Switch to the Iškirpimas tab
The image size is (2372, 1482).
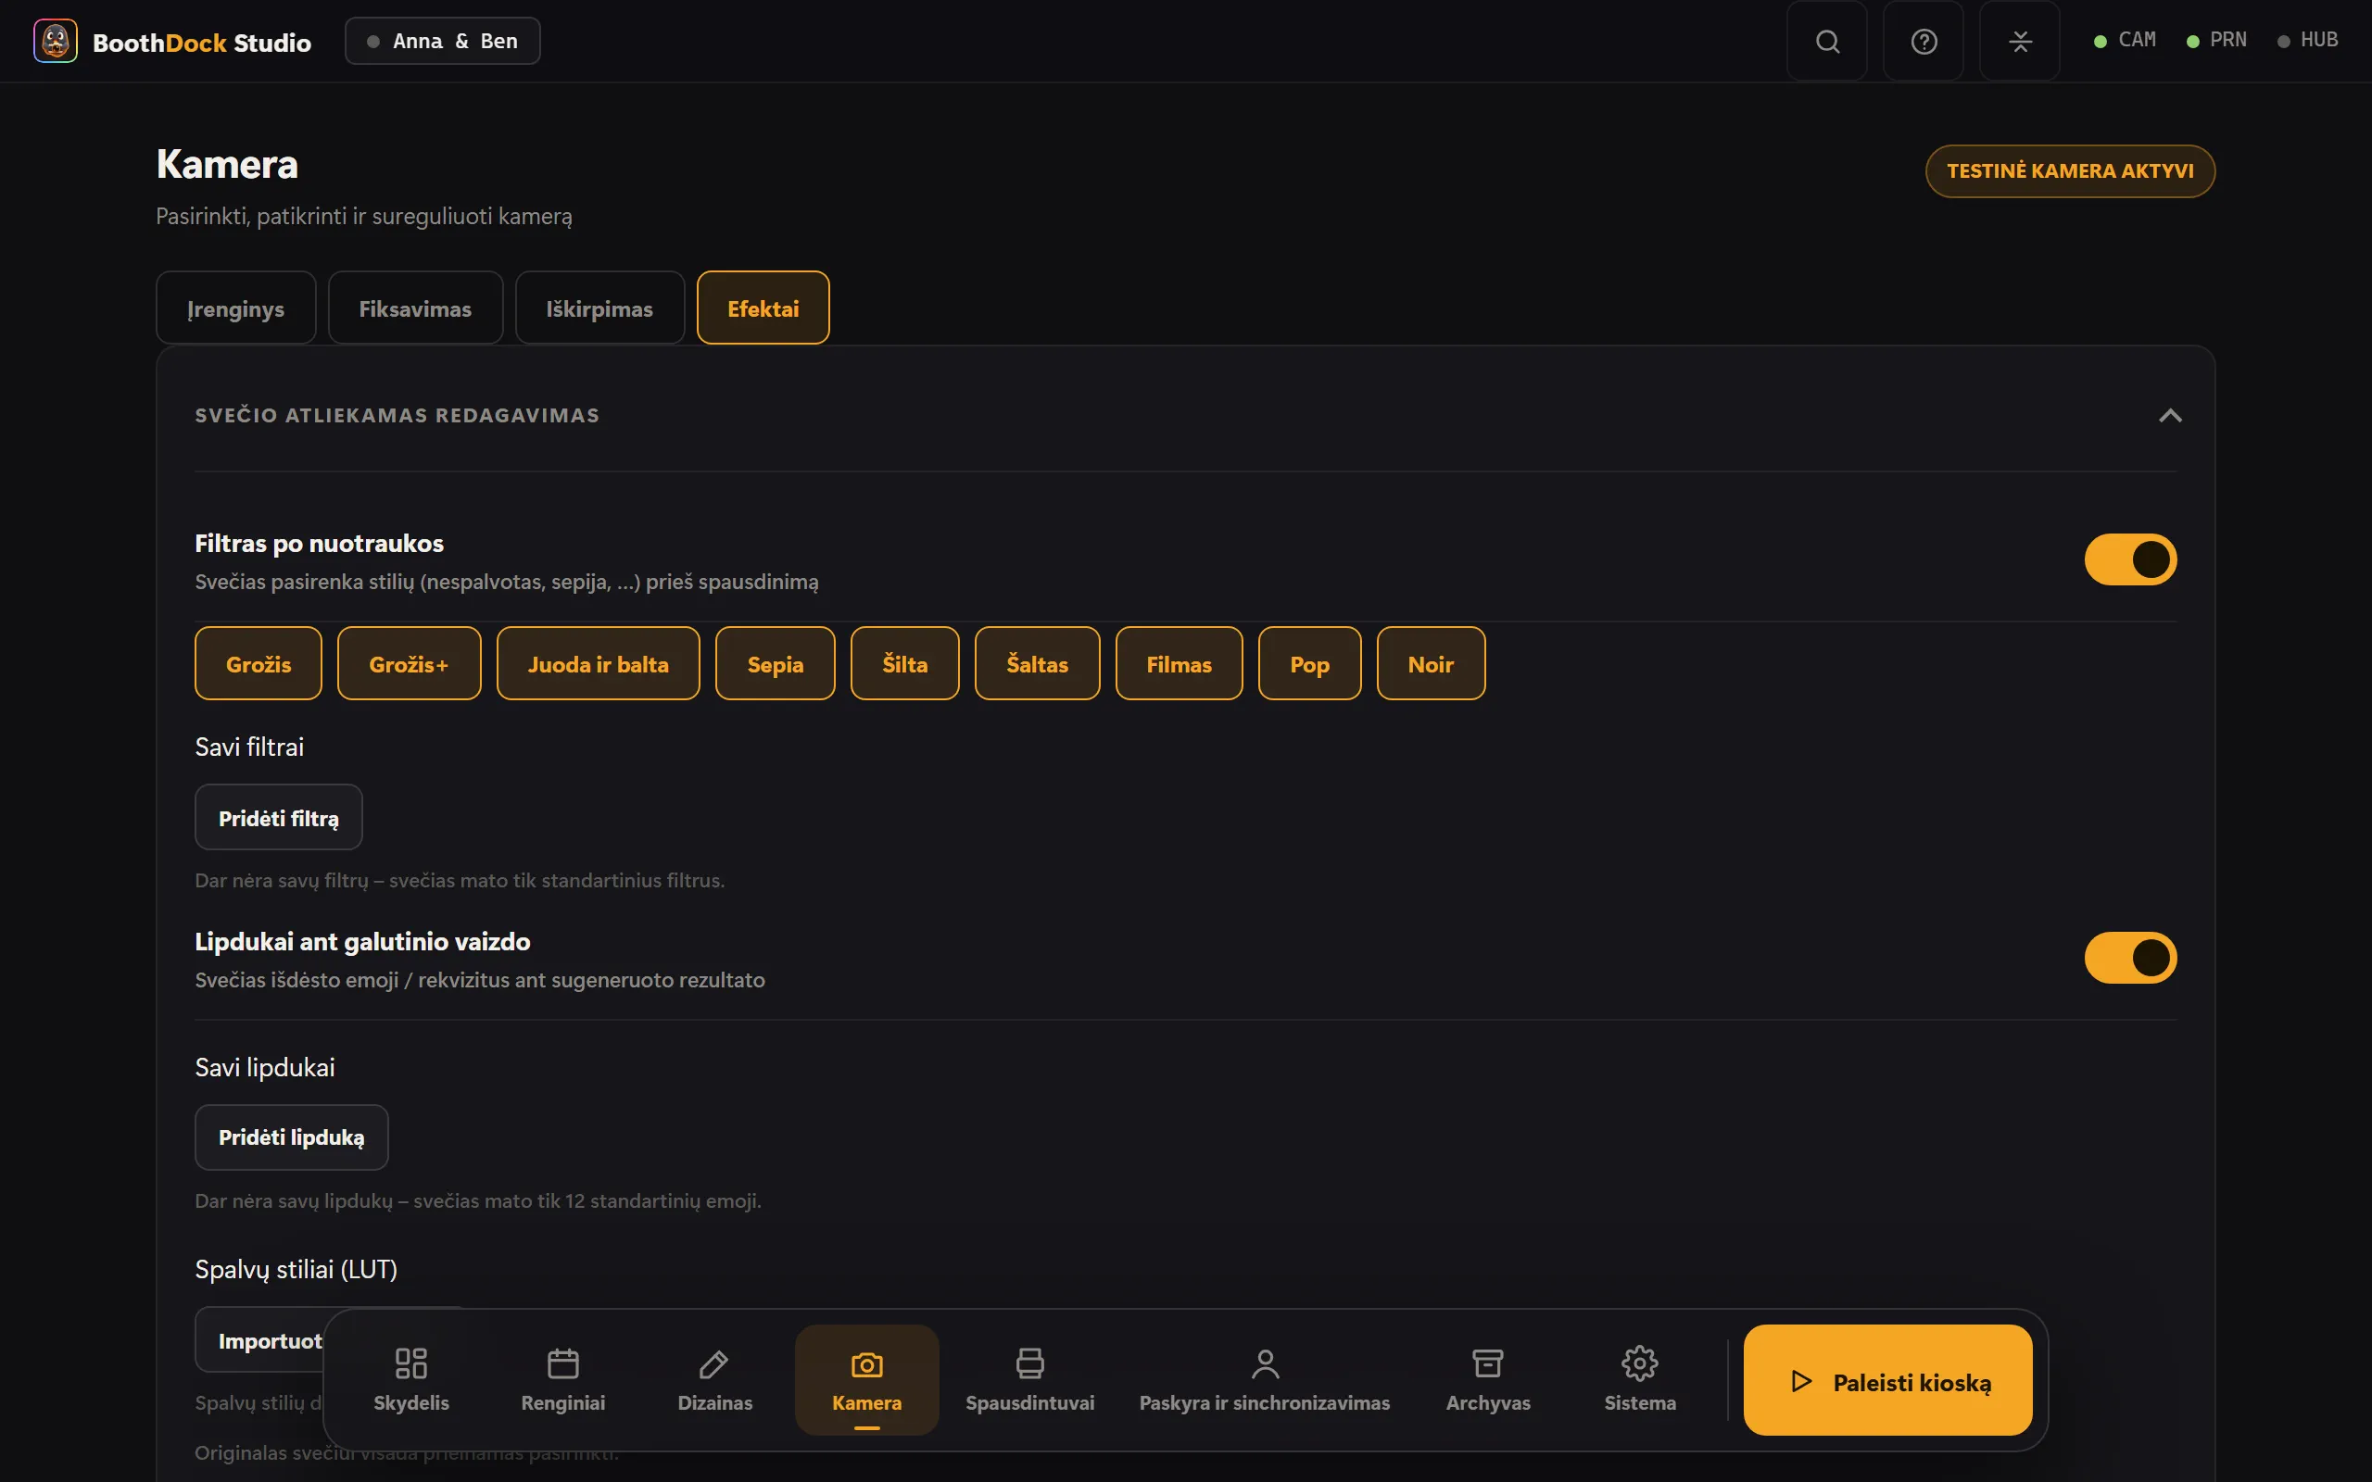coord(599,308)
